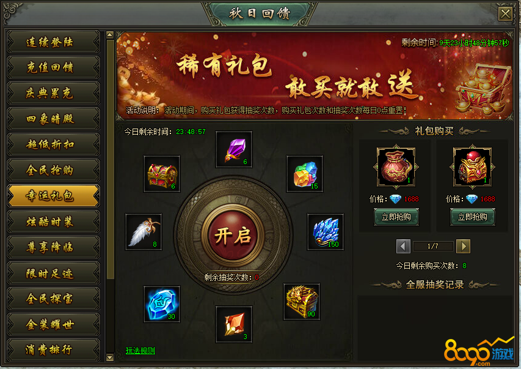Select the white feather prize icon
Viewport: 521px width, 369px height.
point(144,232)
